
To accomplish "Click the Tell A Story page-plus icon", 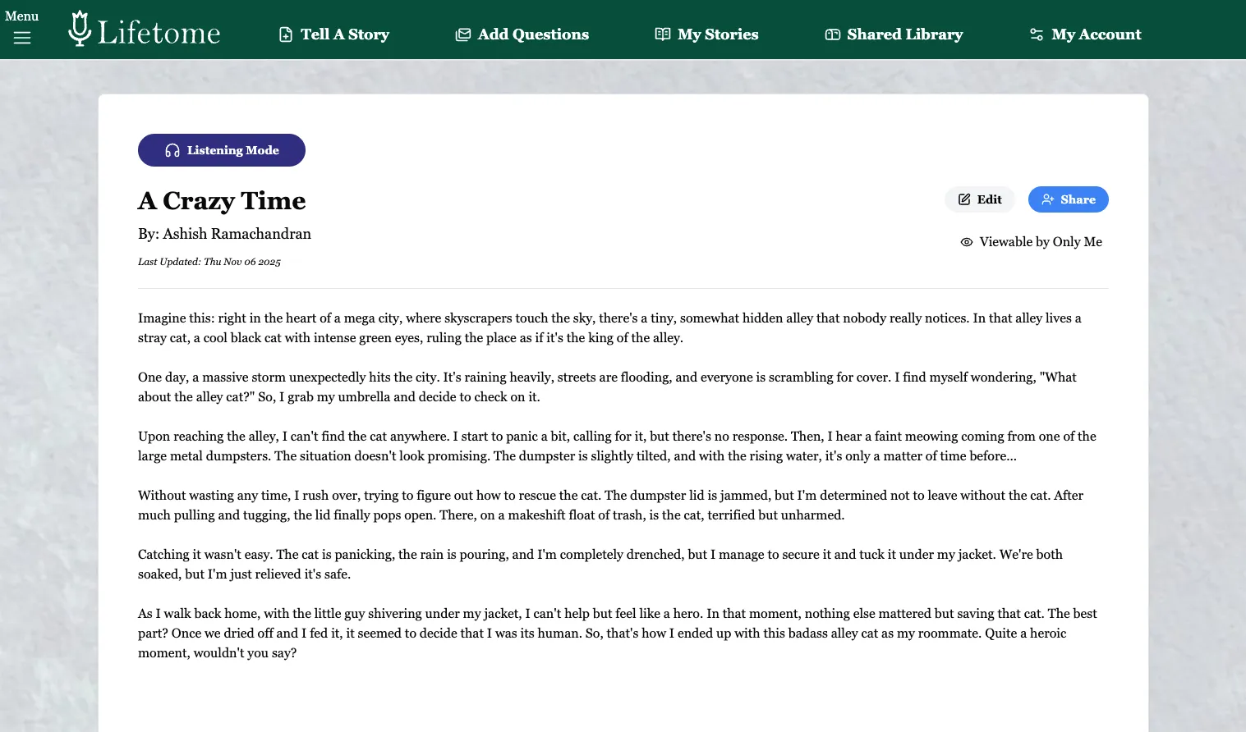I will click(x=286, y=34).
